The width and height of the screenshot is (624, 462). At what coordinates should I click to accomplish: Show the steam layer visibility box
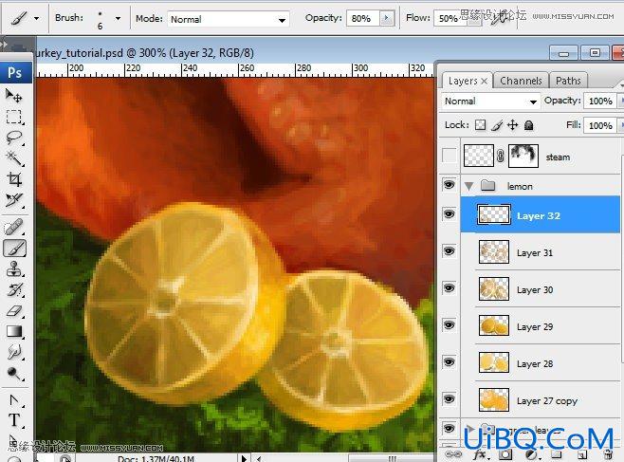click(x=450, y=156)
